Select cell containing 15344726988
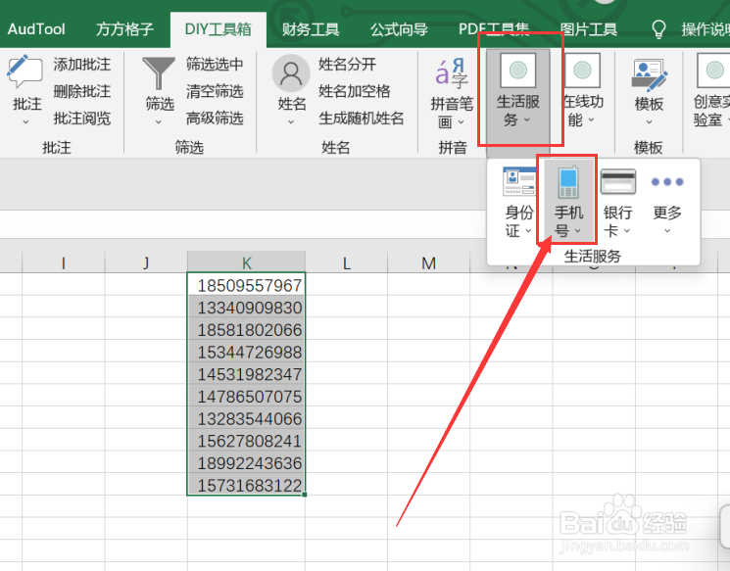730x571 pixels. (246, 352)
